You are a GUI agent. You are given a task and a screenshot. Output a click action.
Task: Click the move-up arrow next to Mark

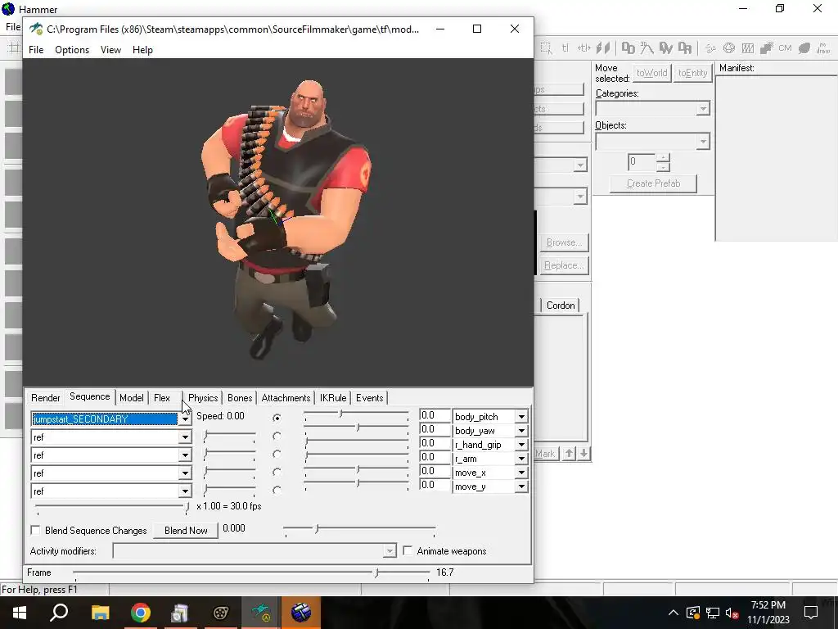click(x=570, y=453)
